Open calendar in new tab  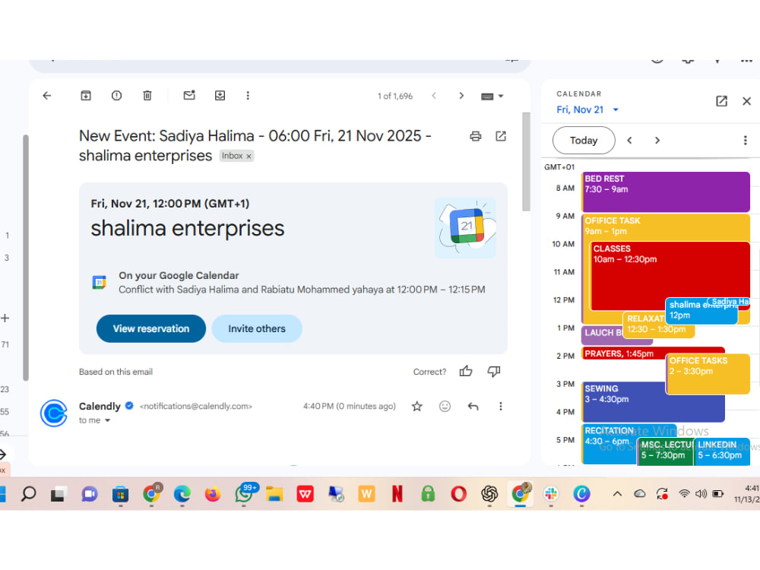pyautogui.click(x=721, y=101)
